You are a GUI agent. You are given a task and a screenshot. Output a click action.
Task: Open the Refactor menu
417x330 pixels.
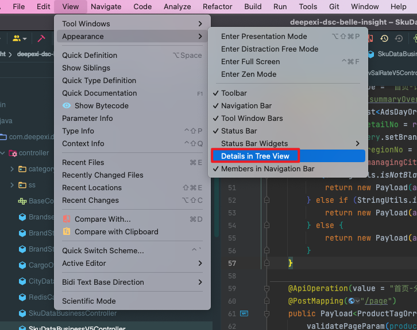coord(218,7)
